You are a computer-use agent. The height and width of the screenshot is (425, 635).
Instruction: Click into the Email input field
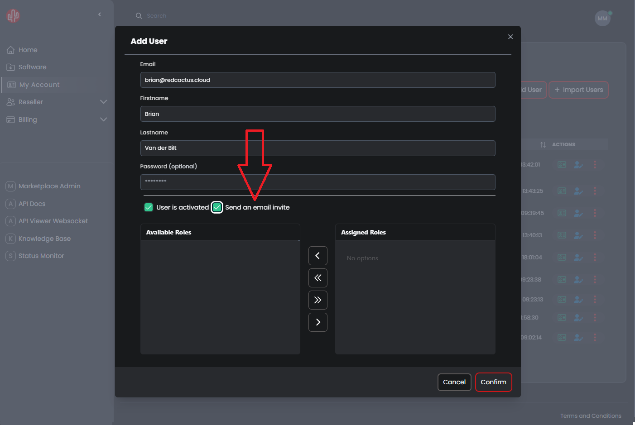click(x=317, y=80)
